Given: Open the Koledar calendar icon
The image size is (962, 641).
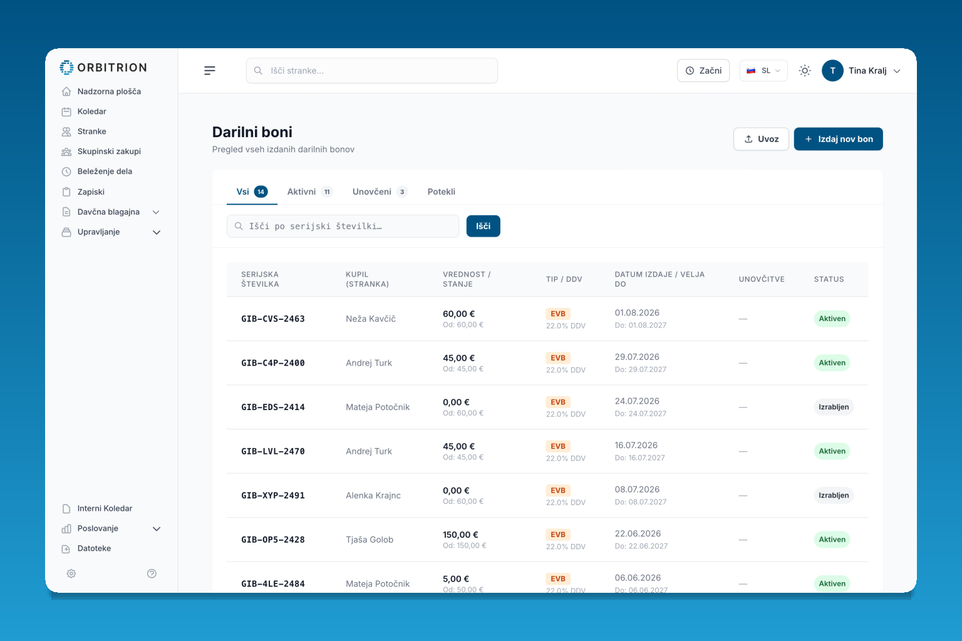Looking at the screenshot, I should click(x=66, y=111).
